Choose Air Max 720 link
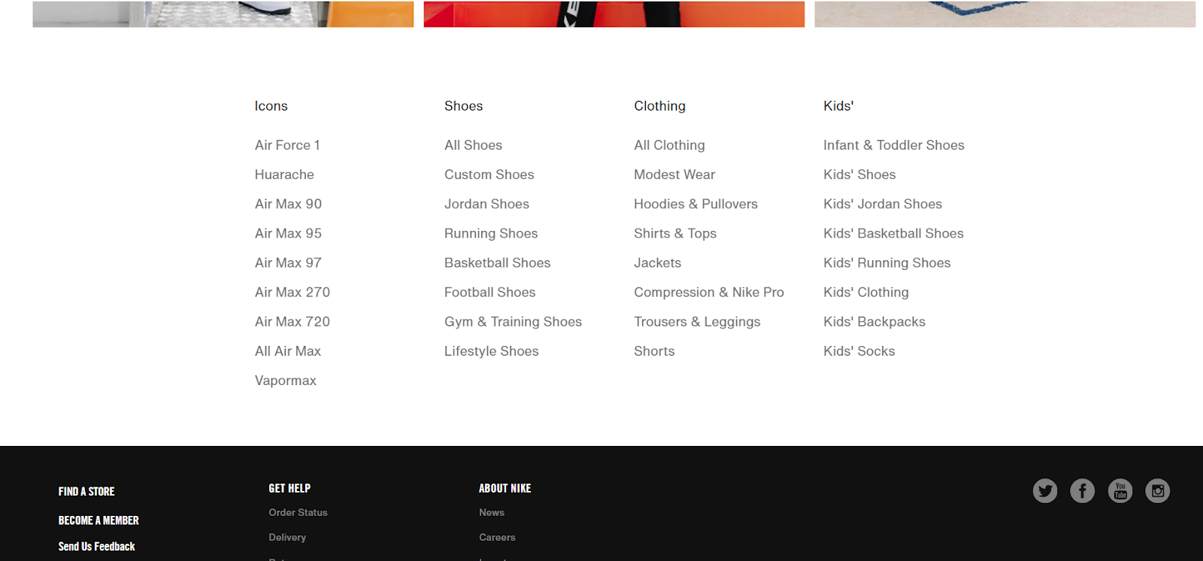The image size is (1203, 561). [x=292, y=321]
